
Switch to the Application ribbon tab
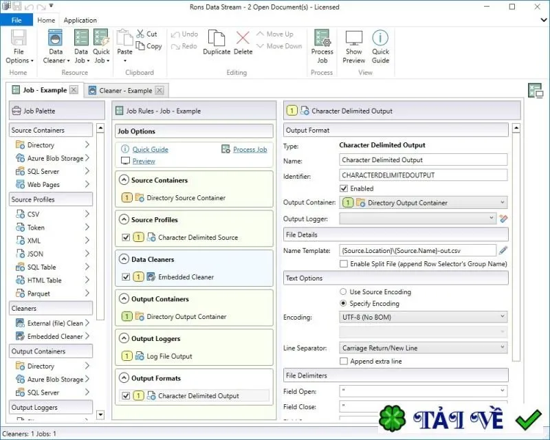pyautogui.click(x=80, y=20)
